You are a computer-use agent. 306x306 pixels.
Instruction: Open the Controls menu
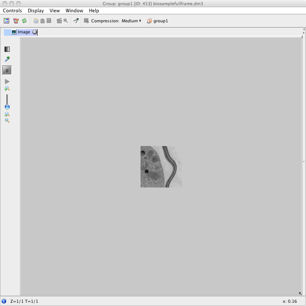pos(12,11)
